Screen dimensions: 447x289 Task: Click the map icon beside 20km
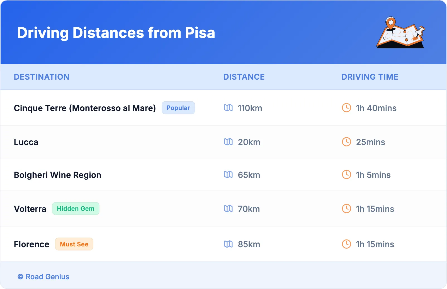[x=228, y=142]
